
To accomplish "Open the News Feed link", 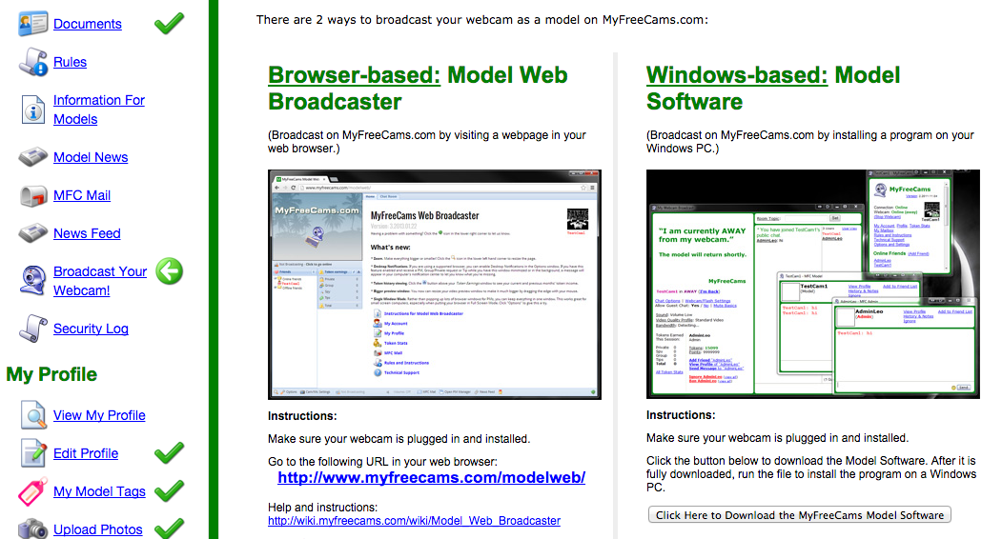I will point(87,233).
